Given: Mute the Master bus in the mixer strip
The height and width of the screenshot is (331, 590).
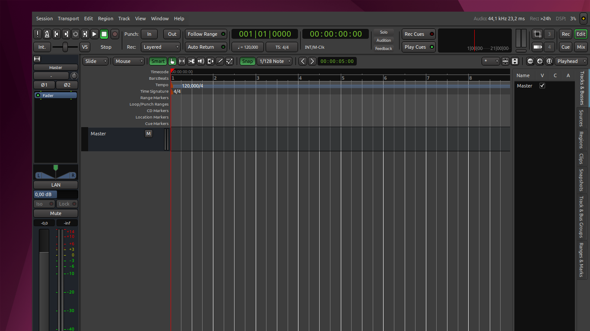Looking at the screenshot, I should coord(56,213).
